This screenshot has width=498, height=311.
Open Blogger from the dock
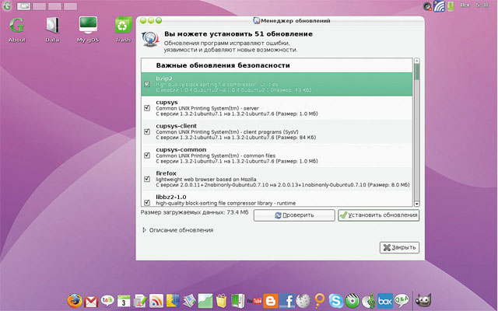271,301
